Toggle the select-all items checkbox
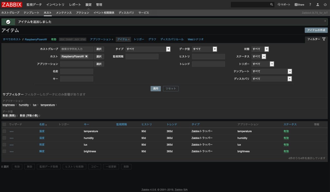This screenshot has height=192, width=330. click(x=4, y=124)
